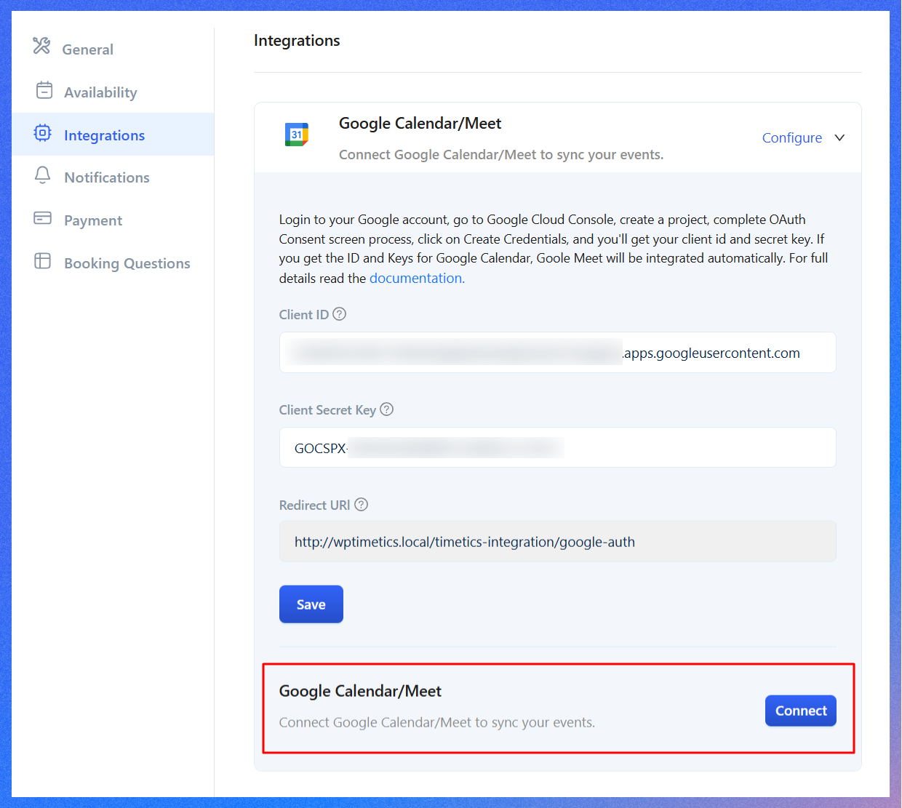Go to the Notifications tab
The height and width of the screenshot is (808, 902).
113,177
